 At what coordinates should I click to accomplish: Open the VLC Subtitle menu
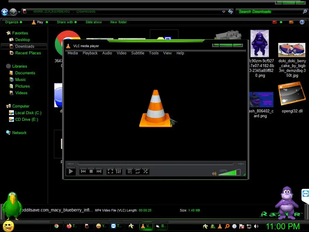[138, 53]
